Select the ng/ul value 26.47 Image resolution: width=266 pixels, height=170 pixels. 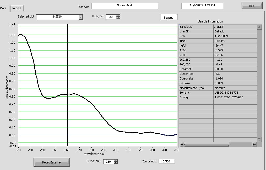click(235, 46)
